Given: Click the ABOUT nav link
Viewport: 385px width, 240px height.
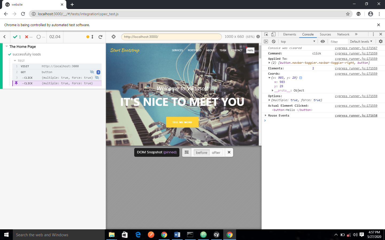Looking at the screenshot, I should point(210,50).
